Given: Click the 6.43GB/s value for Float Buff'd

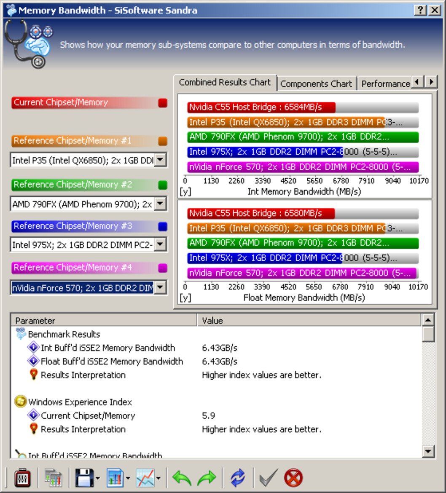Looking at the screenshot, I should tap(220, 361).
